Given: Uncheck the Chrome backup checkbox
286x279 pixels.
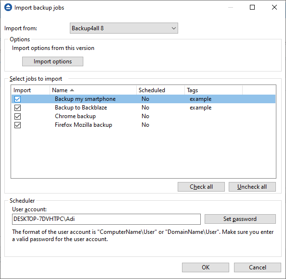Looking at the screenshot, I should [x=17, y=116].
